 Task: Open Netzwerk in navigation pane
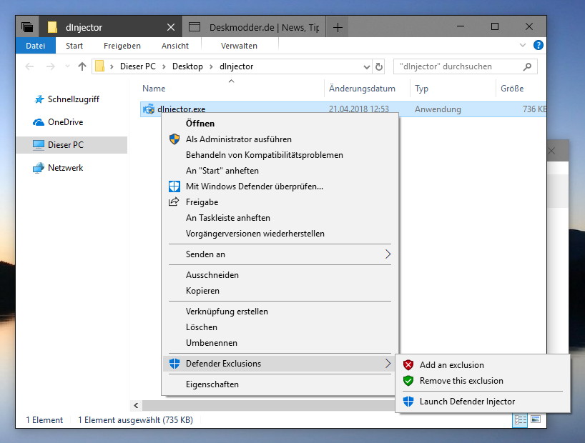pos(65,168)
